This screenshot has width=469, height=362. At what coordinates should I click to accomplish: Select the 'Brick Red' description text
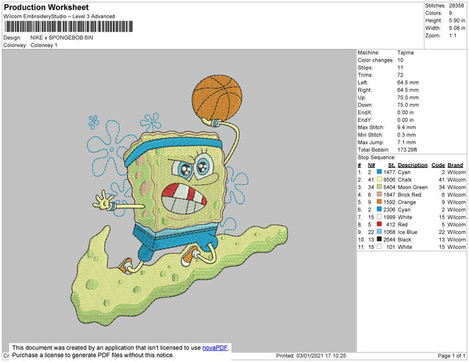pos(410,194)
